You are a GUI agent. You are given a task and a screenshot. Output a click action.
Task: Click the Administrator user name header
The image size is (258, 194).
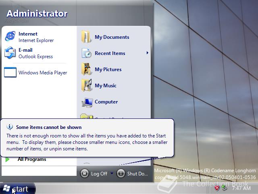[37, 13]
